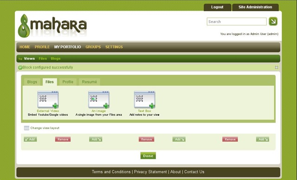Viewport: 297px width, 180px height.
Task: Click the An image block icon
Action: click(99, 100)
